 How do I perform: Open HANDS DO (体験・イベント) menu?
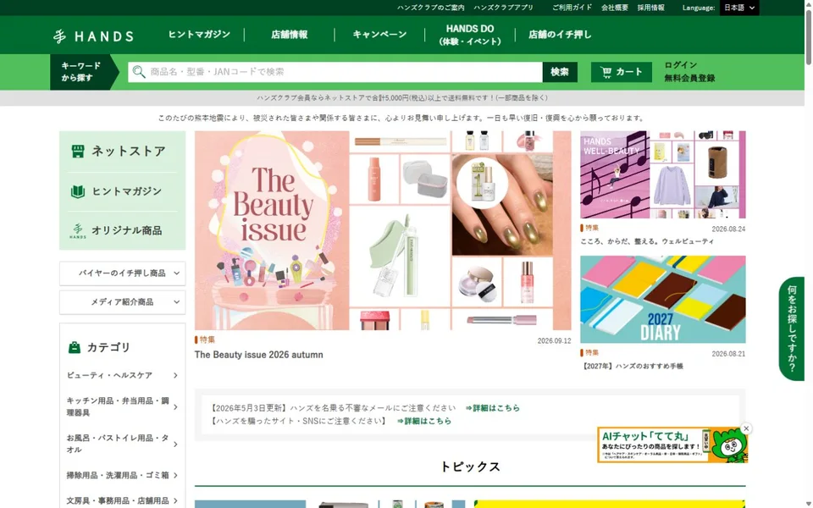click(470, 35)
